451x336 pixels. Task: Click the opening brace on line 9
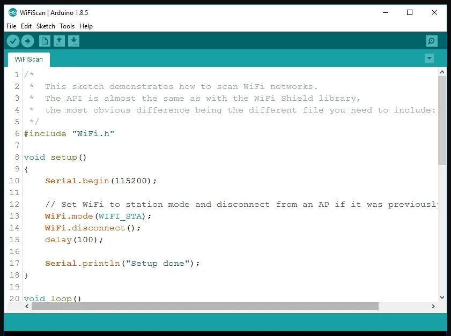26,169
